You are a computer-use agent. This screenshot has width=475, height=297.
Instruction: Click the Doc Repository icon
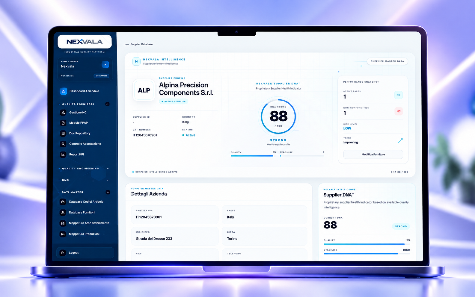[63, 133]
